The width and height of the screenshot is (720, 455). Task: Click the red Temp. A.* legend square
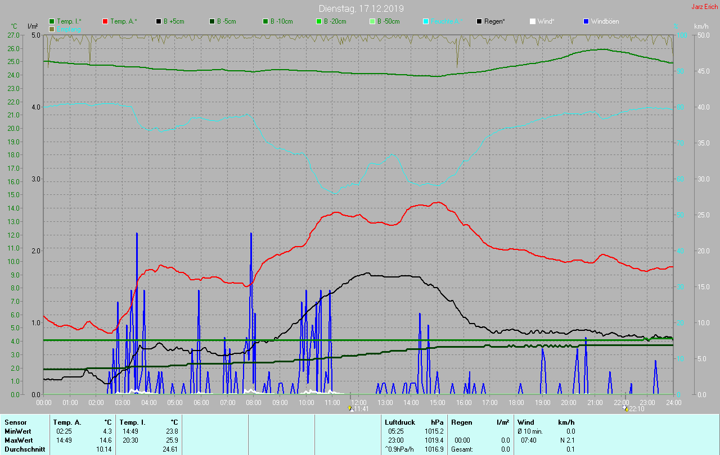106,21
